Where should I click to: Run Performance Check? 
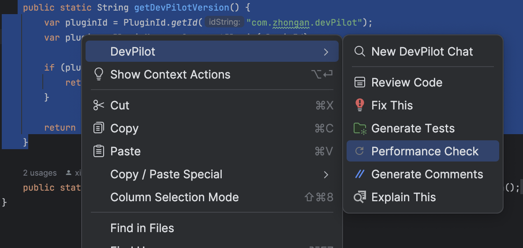[x=423, y=151]
